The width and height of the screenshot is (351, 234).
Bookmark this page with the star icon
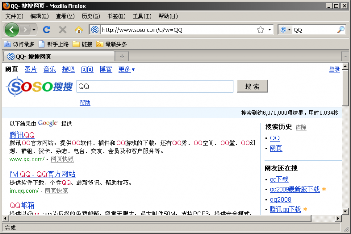260,30
